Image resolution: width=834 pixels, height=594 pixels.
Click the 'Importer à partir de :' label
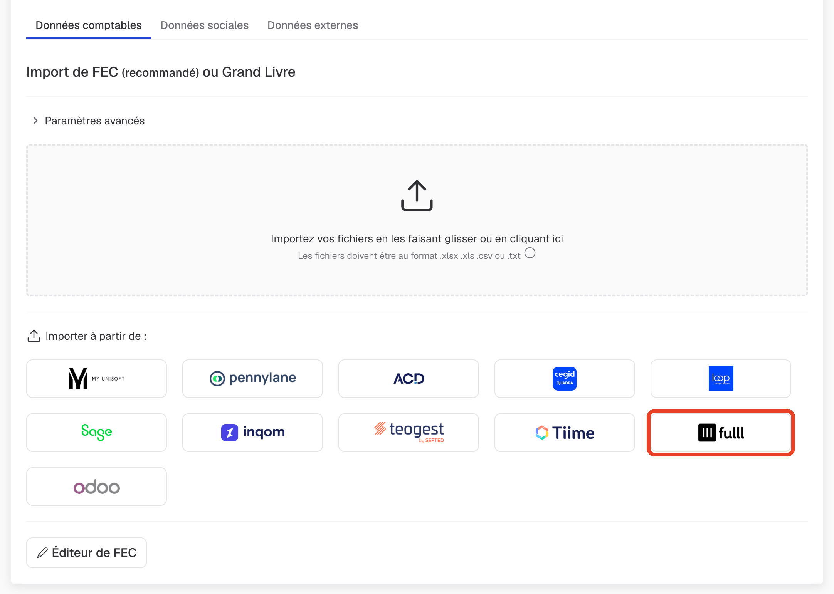pos(96,336)
